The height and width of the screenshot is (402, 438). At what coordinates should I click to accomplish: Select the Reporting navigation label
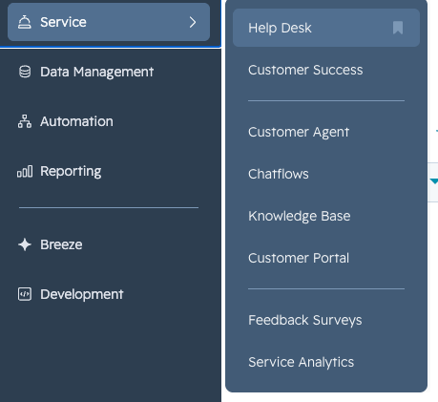pos(71,172)
